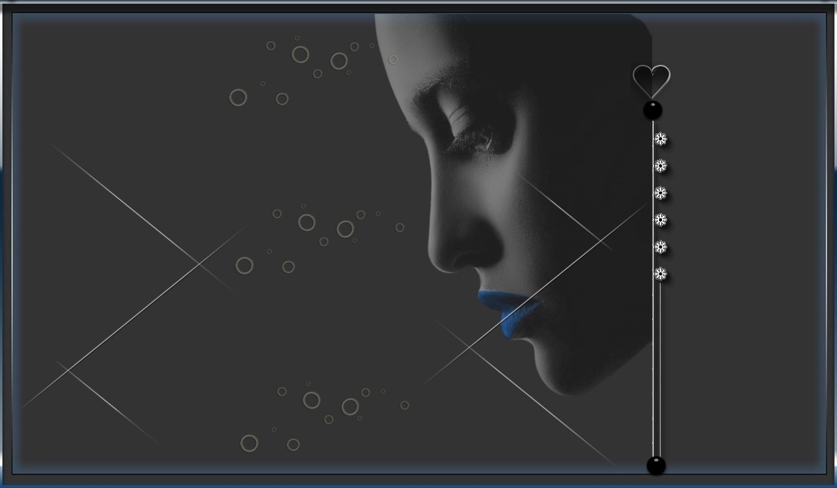Click the leftmost bubble in the middle cluster
The width and height of the screenshot is (837, 488).
(244, 266)
